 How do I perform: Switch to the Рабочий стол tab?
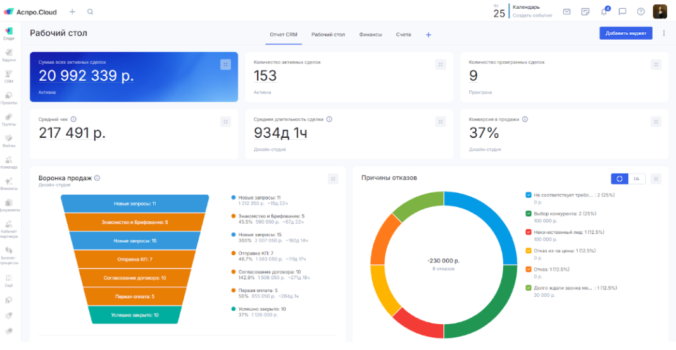pos(328,35)
